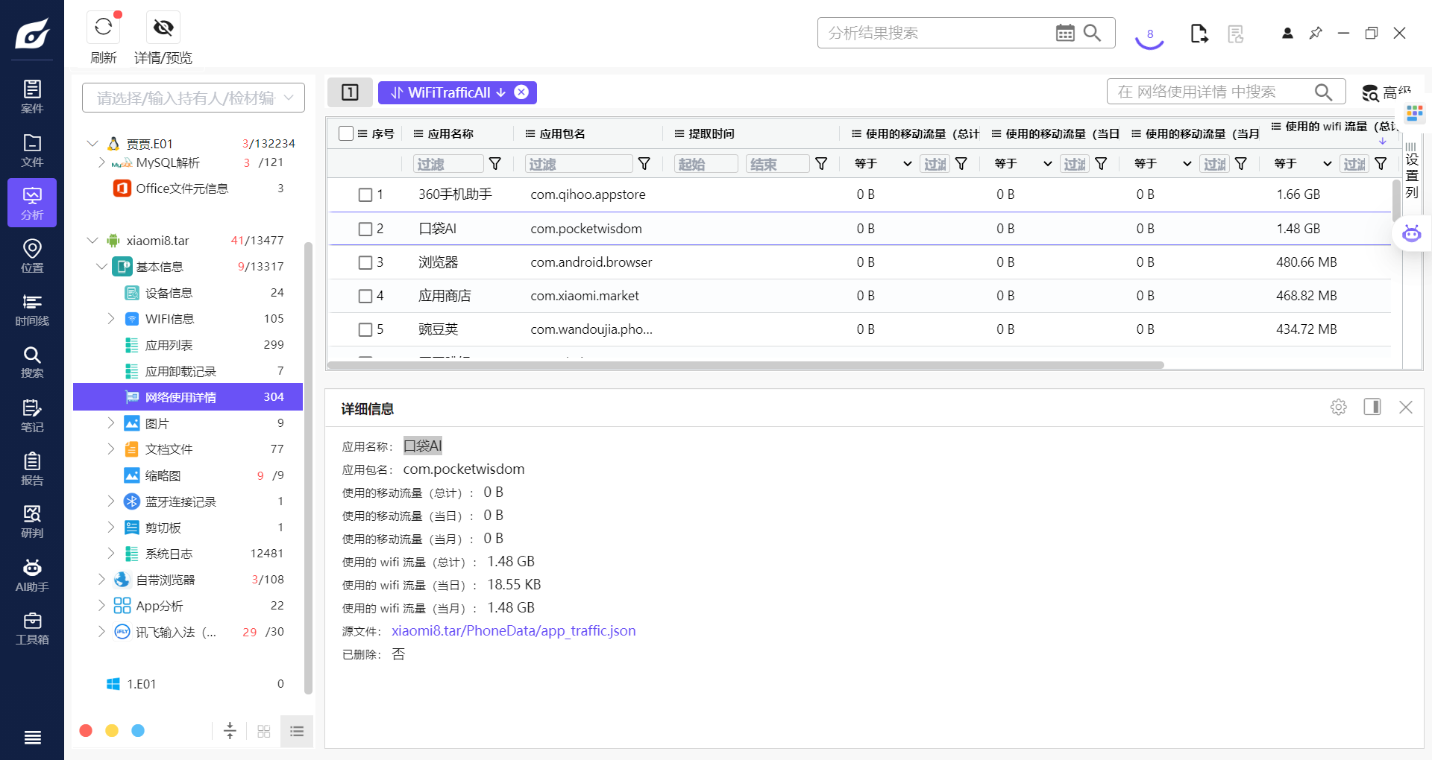This screenshot has width=1432, height=760.
Task: Select 系统日志 in the tree
Action: click(x=188, y=554)
